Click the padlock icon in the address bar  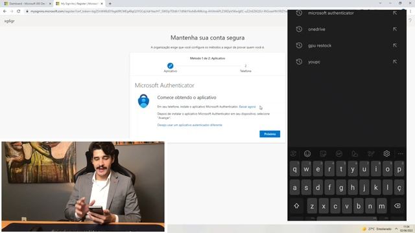tap(27, 12)
